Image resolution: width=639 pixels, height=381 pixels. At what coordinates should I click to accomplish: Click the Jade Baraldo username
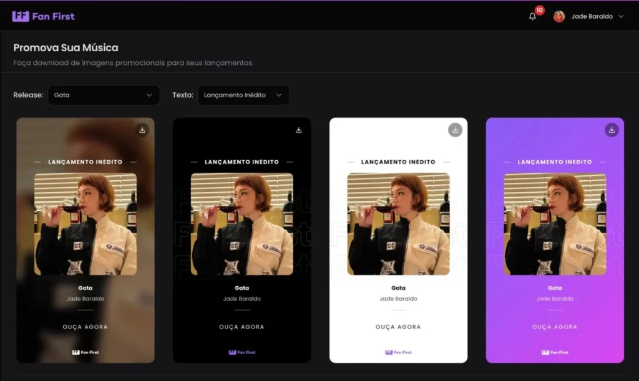click(592, 17)
